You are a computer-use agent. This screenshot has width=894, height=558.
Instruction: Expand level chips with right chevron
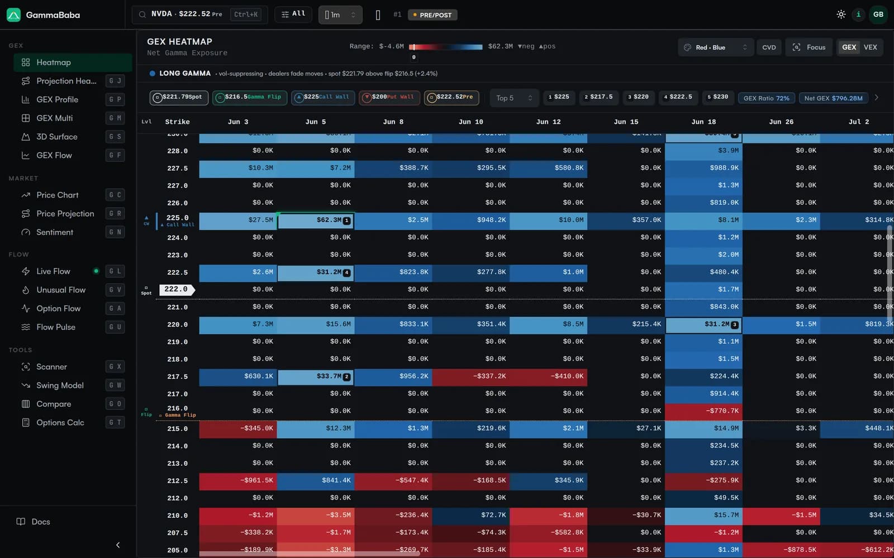(x=877, y=98)
